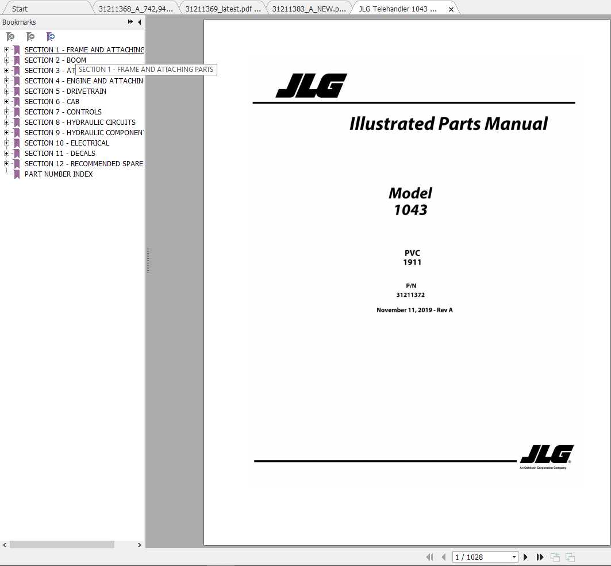Image resolution: width=611 pixels, height=566 pixels.
Task: Go to the previous page arrow icon
Action: click(x=443, y=557)
